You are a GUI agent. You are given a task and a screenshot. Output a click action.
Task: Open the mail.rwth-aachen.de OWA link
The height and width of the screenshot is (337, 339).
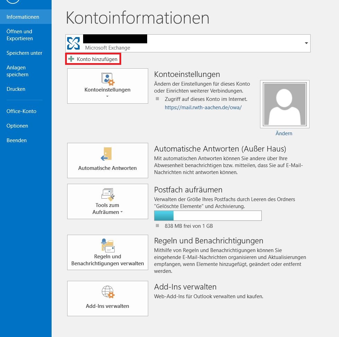pos(203,107)
